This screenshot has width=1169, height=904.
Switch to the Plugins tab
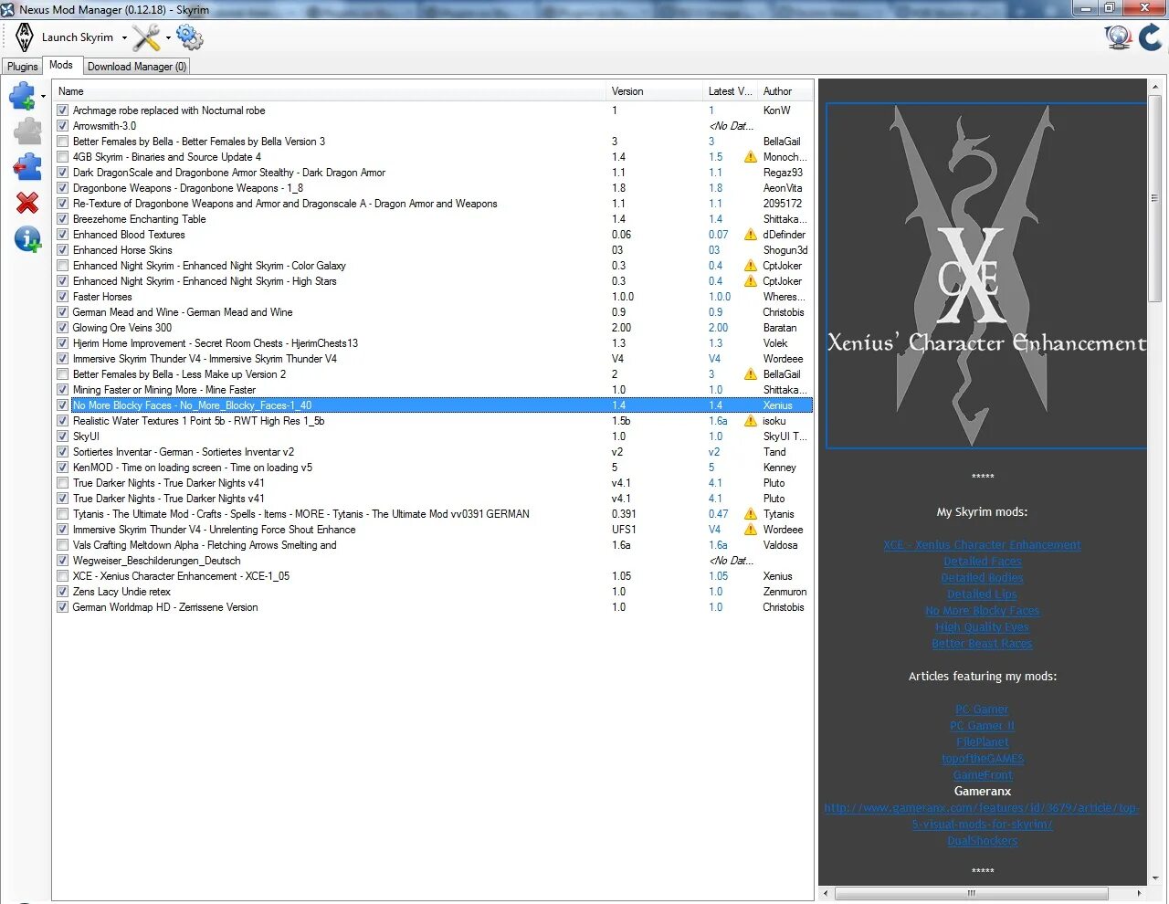22,67
